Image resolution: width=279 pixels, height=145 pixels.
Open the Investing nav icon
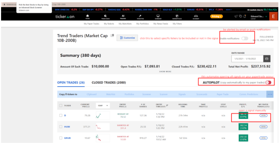[140, 17]
